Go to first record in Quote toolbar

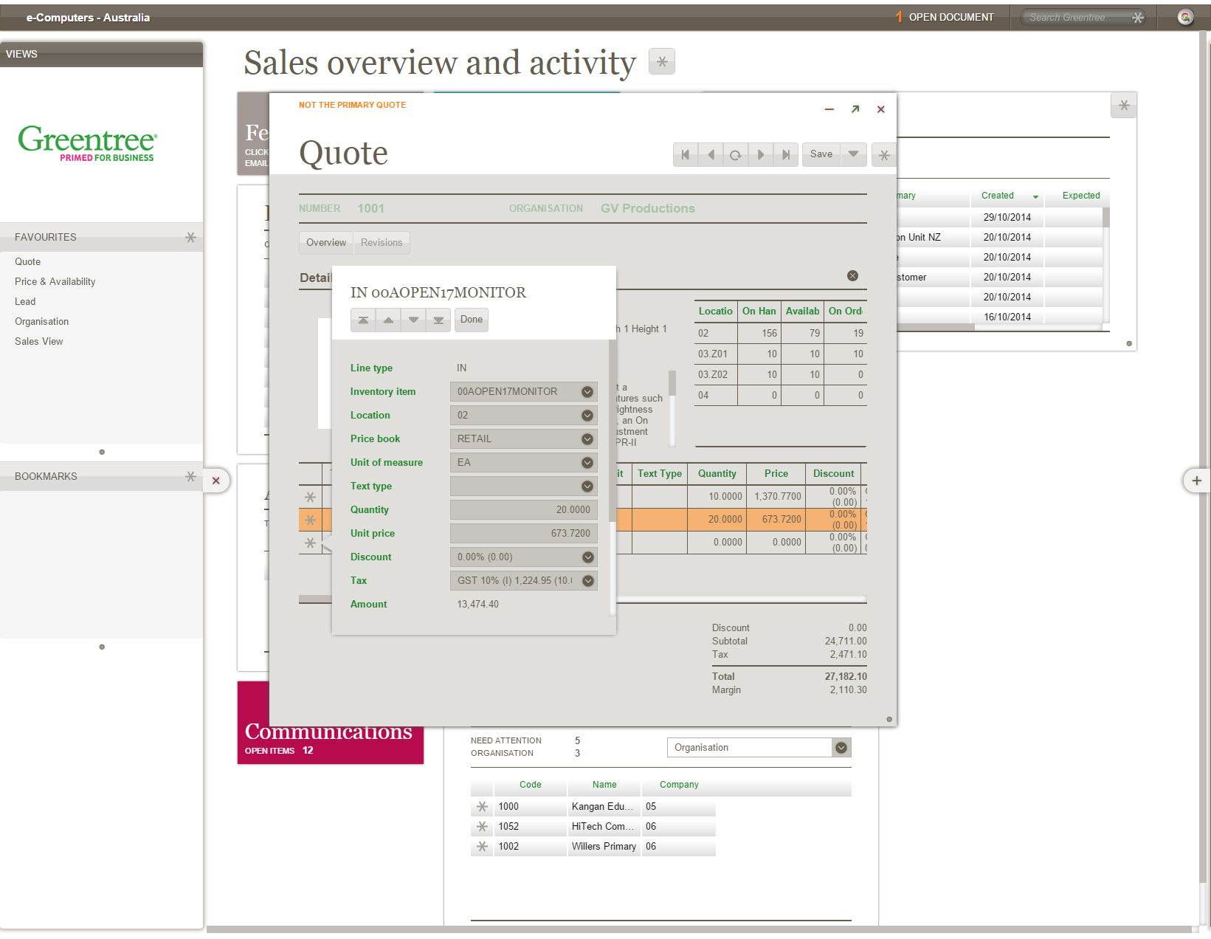[686, 154]
